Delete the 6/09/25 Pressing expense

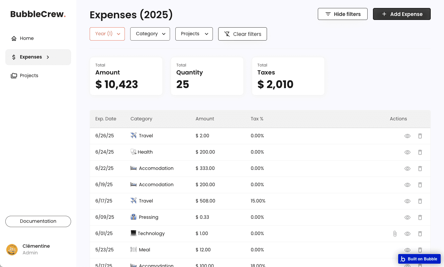click(420, 217)
